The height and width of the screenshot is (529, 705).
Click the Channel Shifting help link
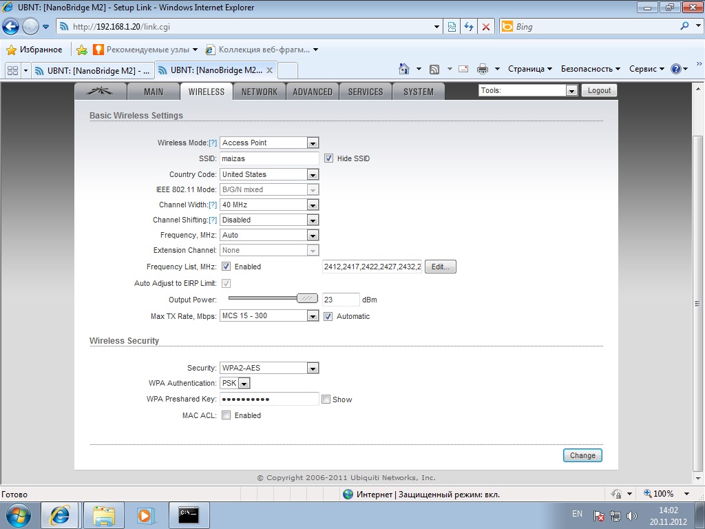click(213, 220)
